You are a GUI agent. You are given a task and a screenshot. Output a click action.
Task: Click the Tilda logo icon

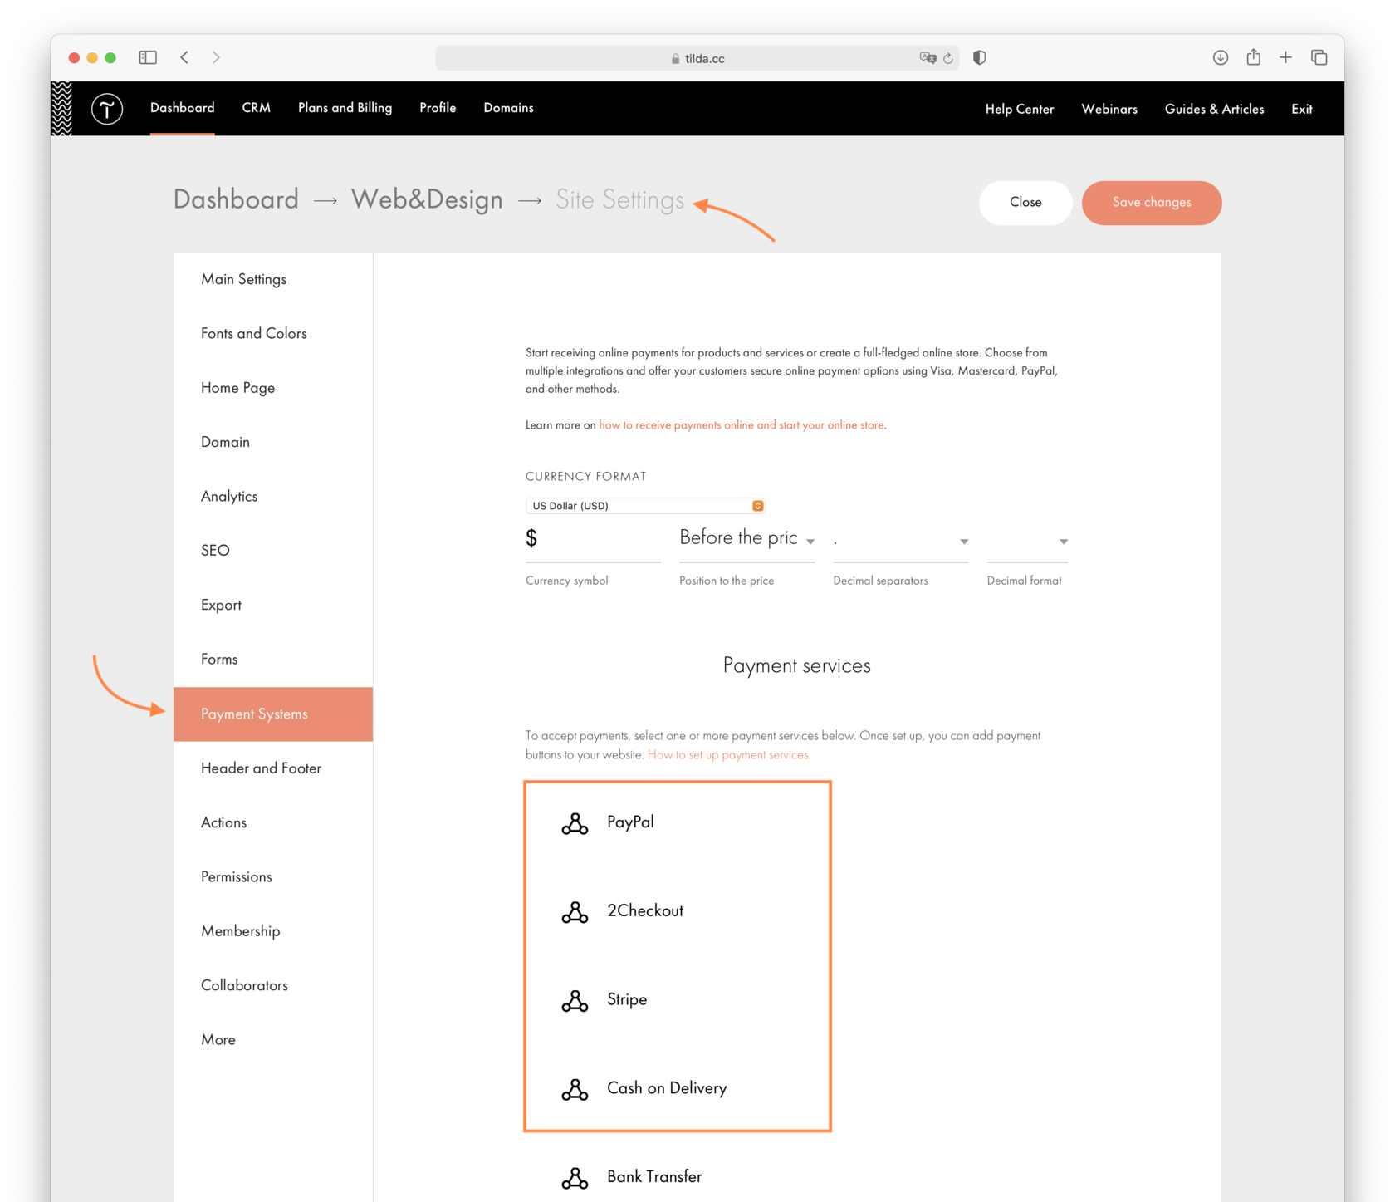(107, 109)
